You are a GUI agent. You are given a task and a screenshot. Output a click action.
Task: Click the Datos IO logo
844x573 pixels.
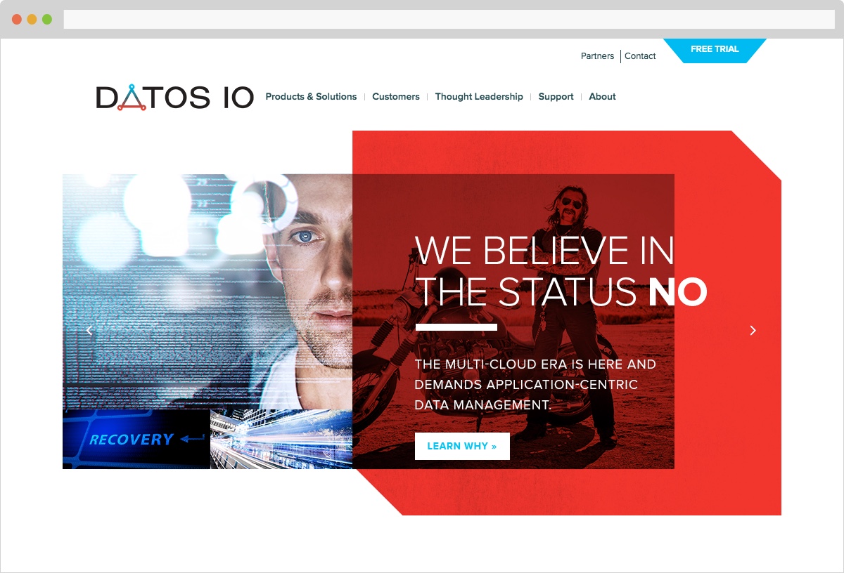click(174, 98)
